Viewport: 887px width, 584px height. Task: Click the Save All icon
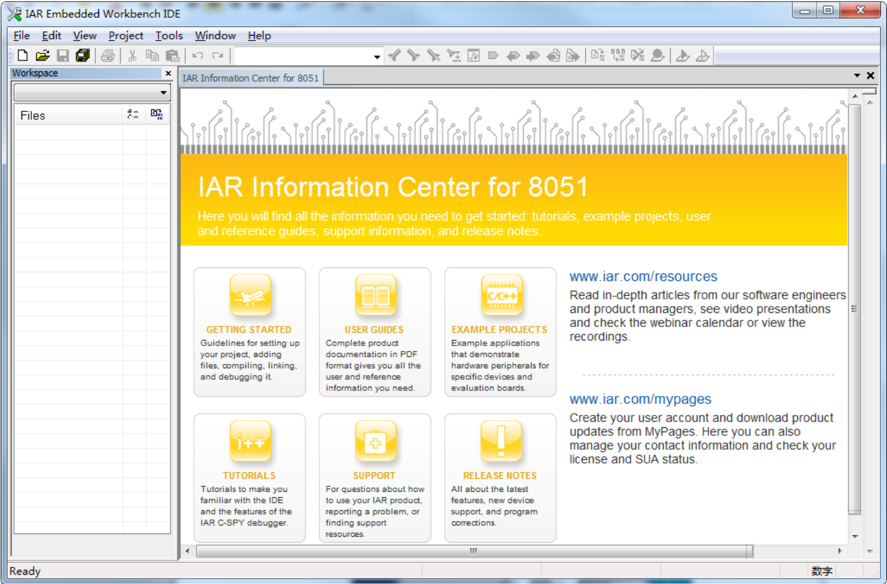pyautogui.click(x=82, y=56)
